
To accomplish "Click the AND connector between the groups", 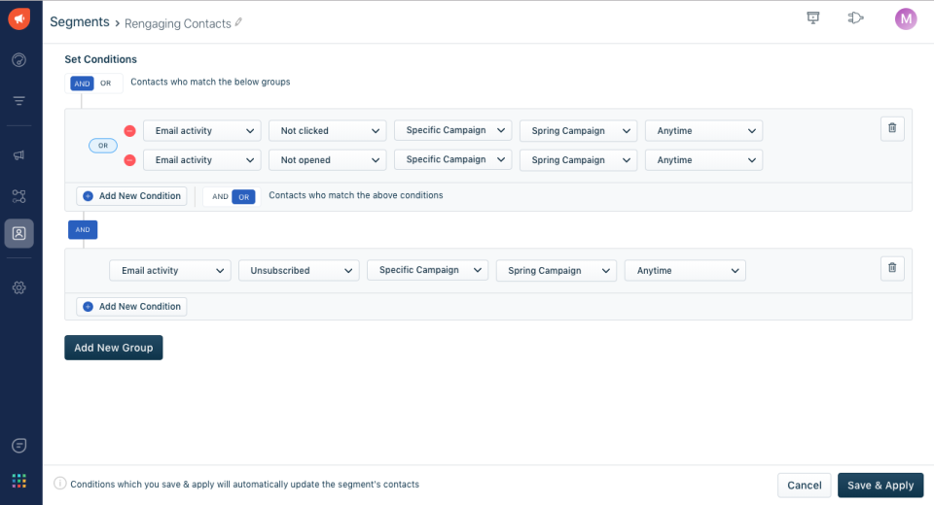I will pyautogui.click(x=83, y=229).
